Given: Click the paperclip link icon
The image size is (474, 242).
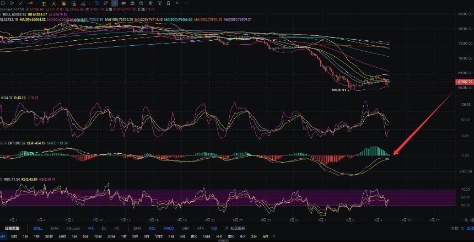Looking at the screenshot, I should (x=105, y=3).
